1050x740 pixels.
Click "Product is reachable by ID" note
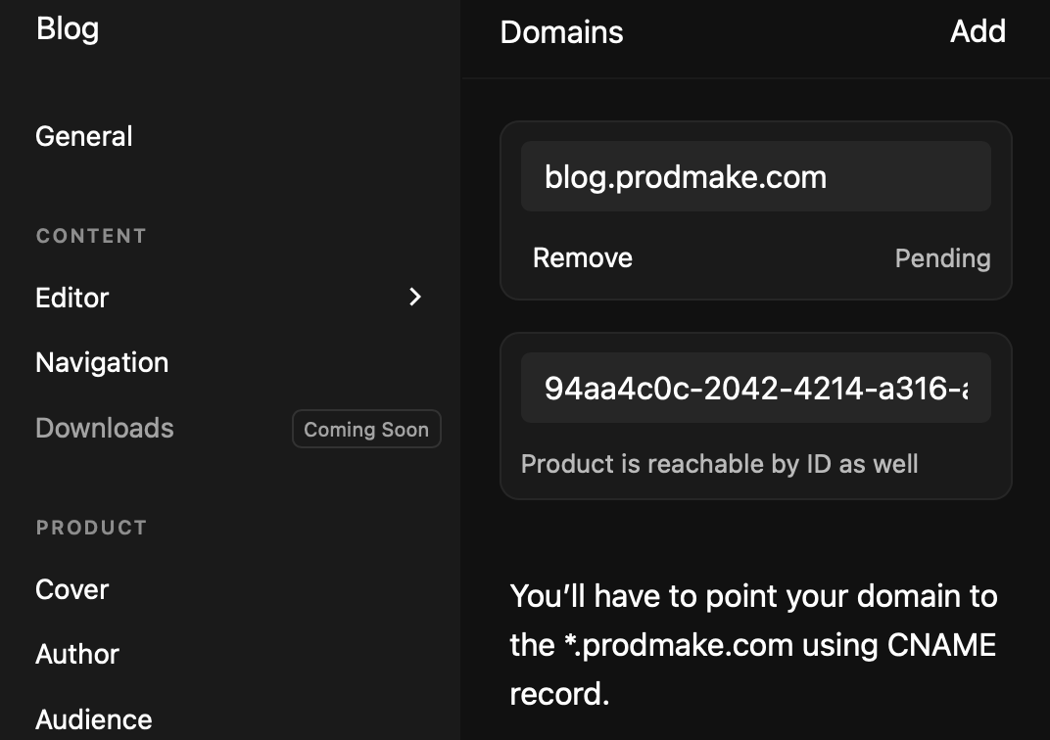click(x=719, y=463)
